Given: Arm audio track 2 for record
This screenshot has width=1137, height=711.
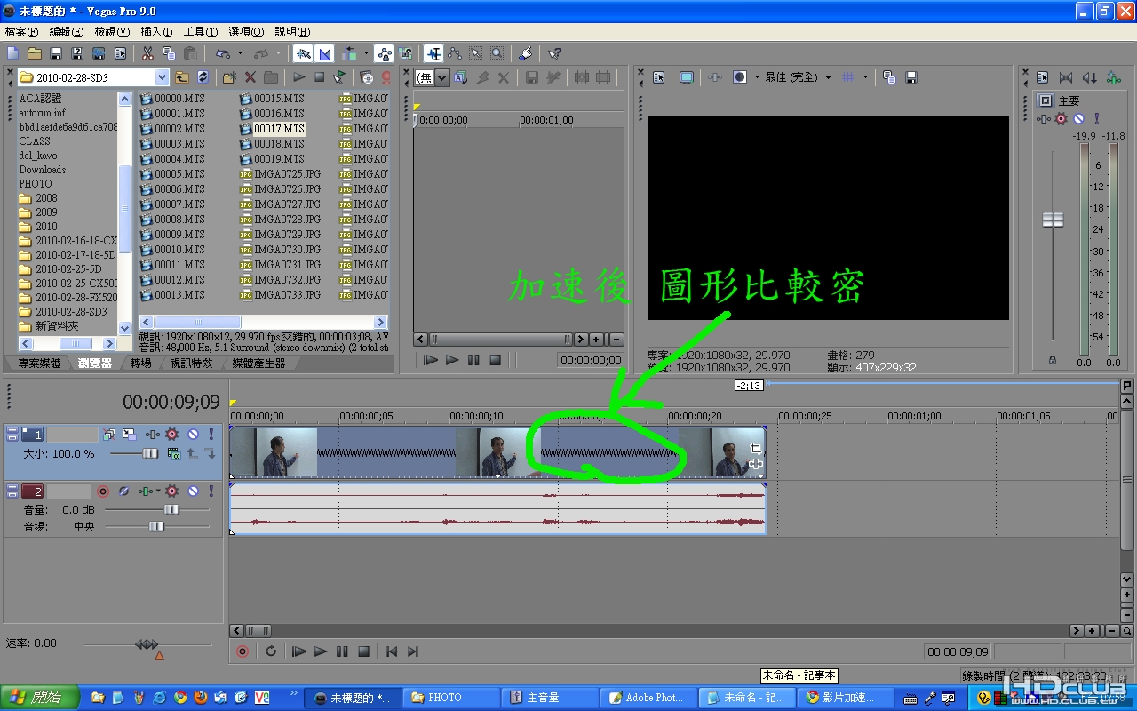Looking at the screenshot, I should pos(102,491).
